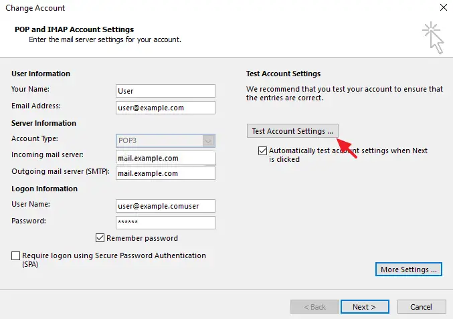Click the Account Type dropdown arrow
This screenshot has height=319, width=453.
(208, 141)
